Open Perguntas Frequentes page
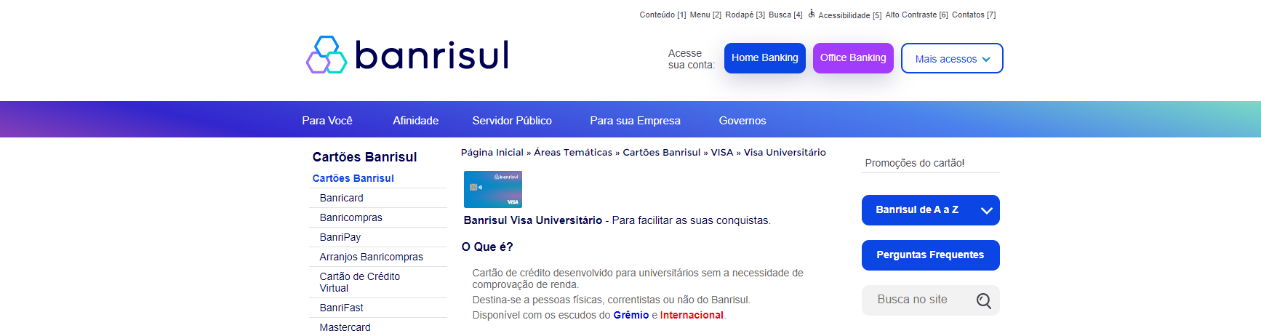This screenshot has width=1261, height=336. pos(929,255)
